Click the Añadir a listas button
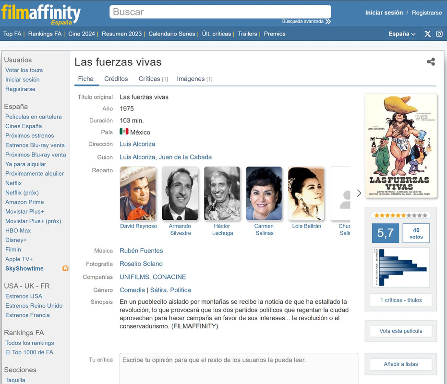The image size is (447, 384). point(400,364)
